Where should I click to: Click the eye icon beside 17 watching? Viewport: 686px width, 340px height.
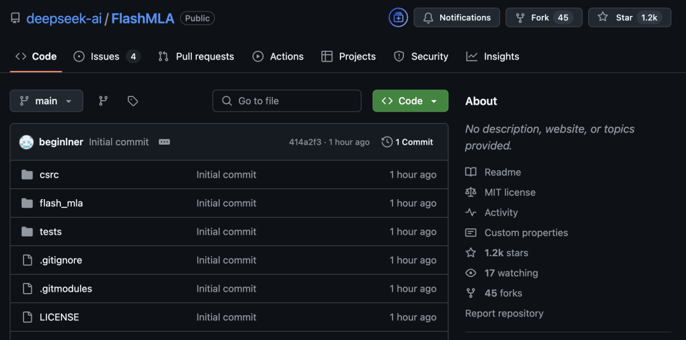[471, 273]
